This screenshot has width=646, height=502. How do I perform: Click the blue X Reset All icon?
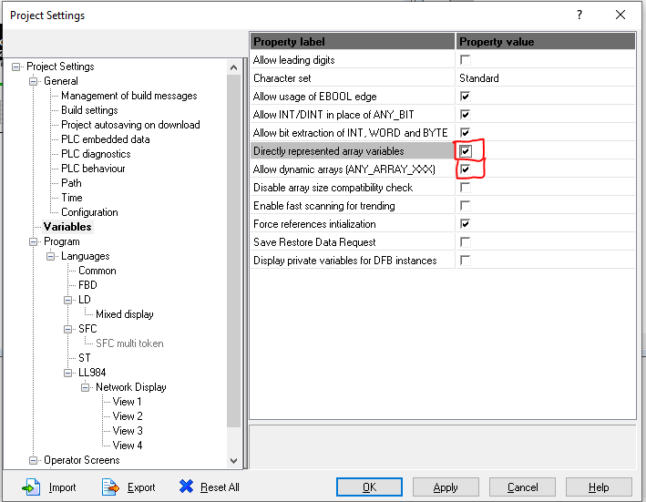pyautogui.click(x=186, y=487)
